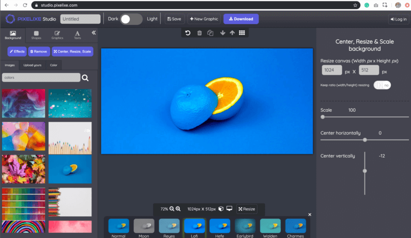
Task: Zoom in with the plus magnifier
Action: pos(178,209)
